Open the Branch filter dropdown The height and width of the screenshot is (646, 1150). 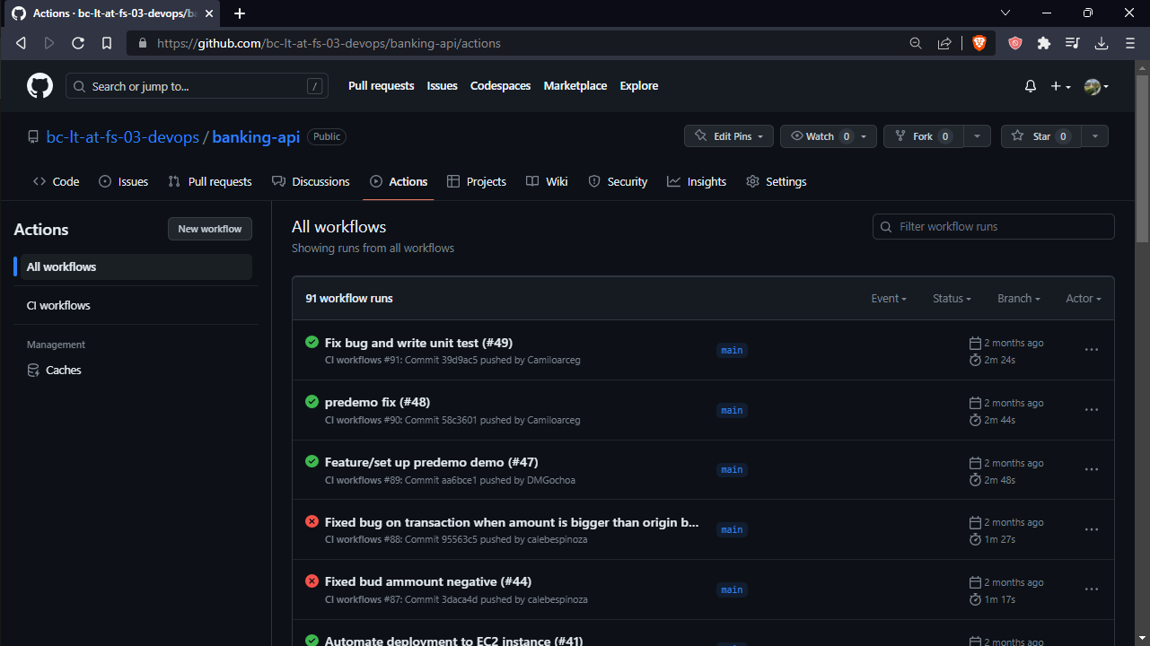click(x=1018, y=298)
